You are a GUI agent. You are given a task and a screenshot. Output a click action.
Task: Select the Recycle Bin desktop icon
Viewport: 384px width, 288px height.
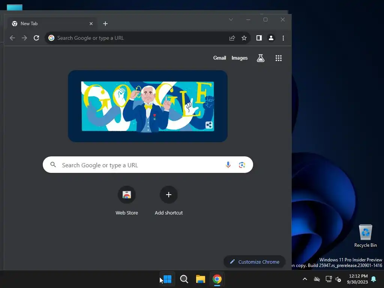pos(365,236)
